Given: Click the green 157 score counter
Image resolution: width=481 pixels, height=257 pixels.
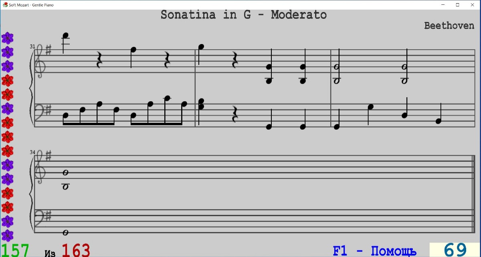Looking at the screenshot, I should (x=15, y=250).
